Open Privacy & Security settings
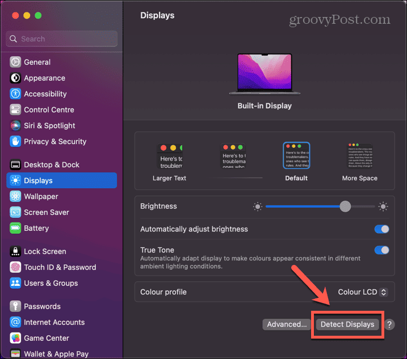407x359 pixels. pos(61,141)
